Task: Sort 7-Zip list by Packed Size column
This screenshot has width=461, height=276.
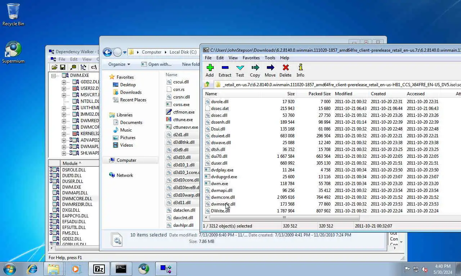Action: coord(315,94)
